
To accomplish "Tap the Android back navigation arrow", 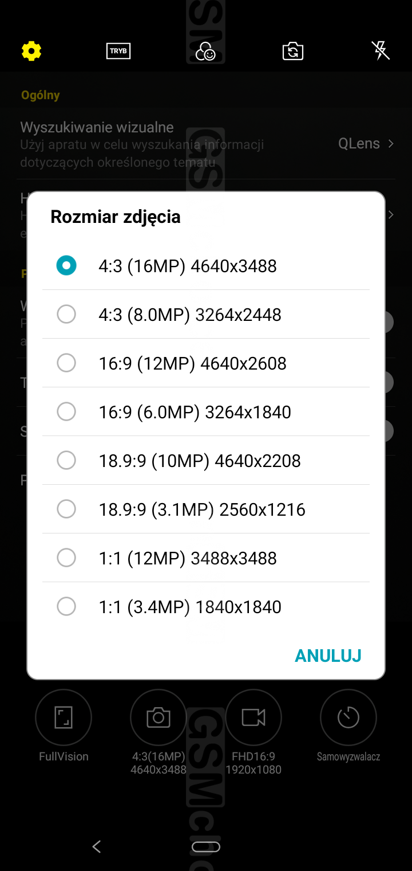I will click(x=97, y=846).
